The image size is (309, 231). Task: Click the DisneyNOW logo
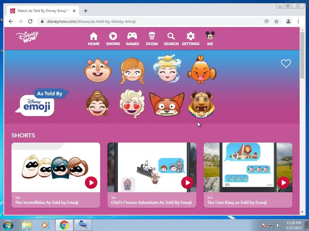(x=27, y=37)
